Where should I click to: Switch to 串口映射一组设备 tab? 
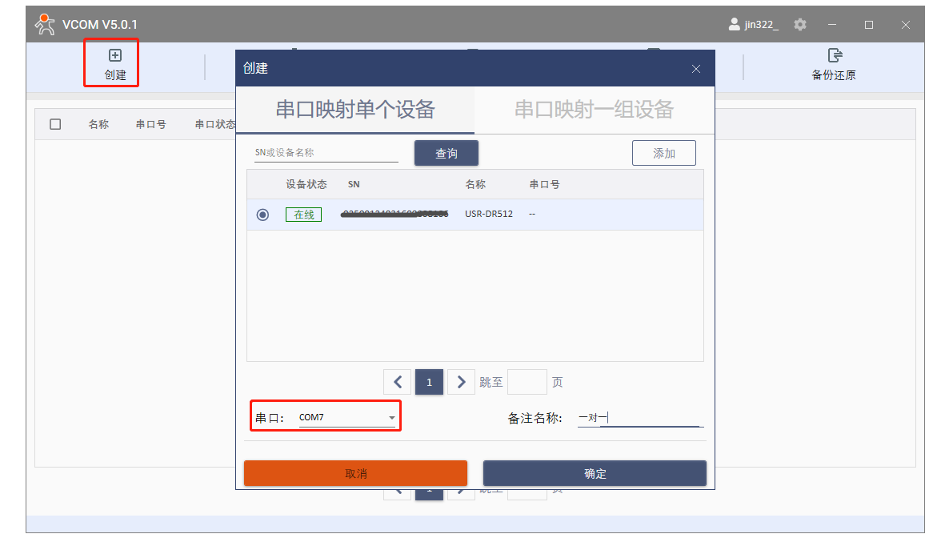pos(594,110)
